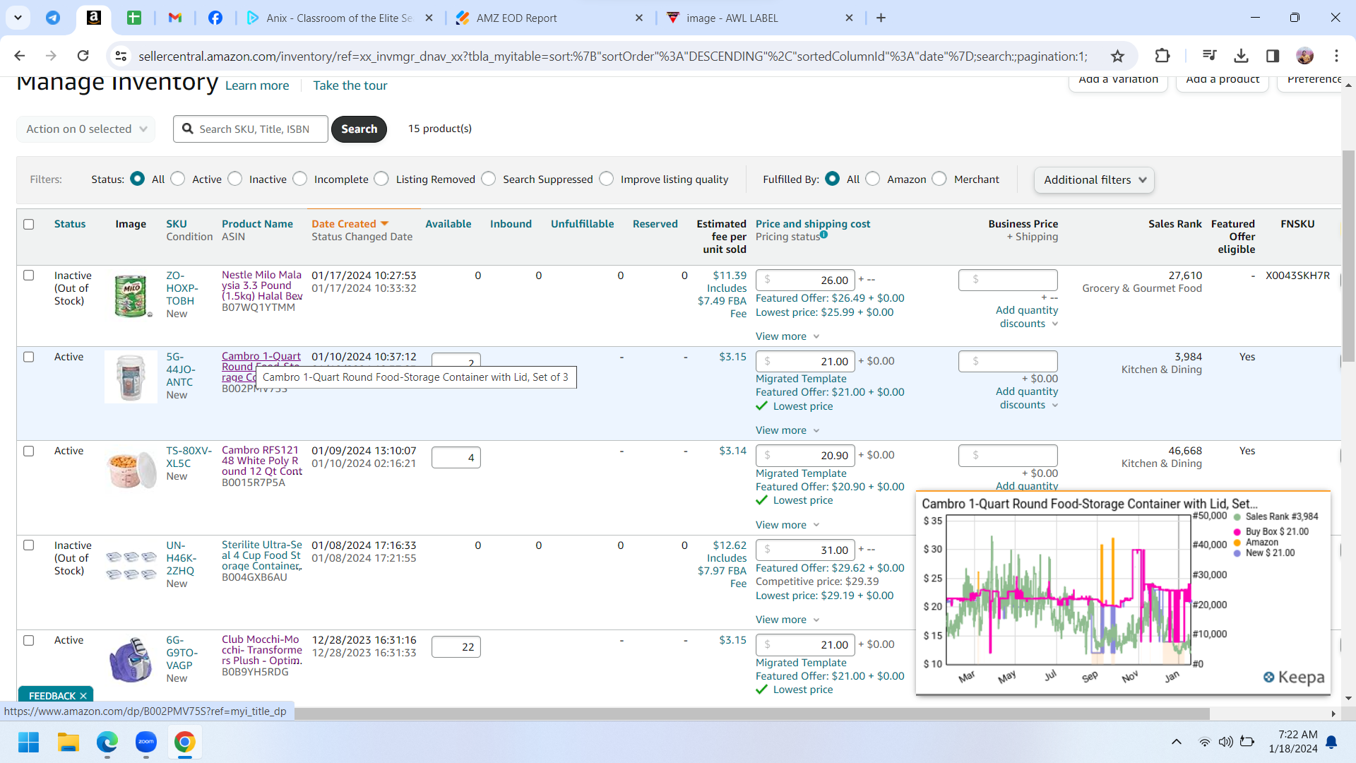Open the tab search chevron in Chrome

pyautogui.click(x=18, y=18)
